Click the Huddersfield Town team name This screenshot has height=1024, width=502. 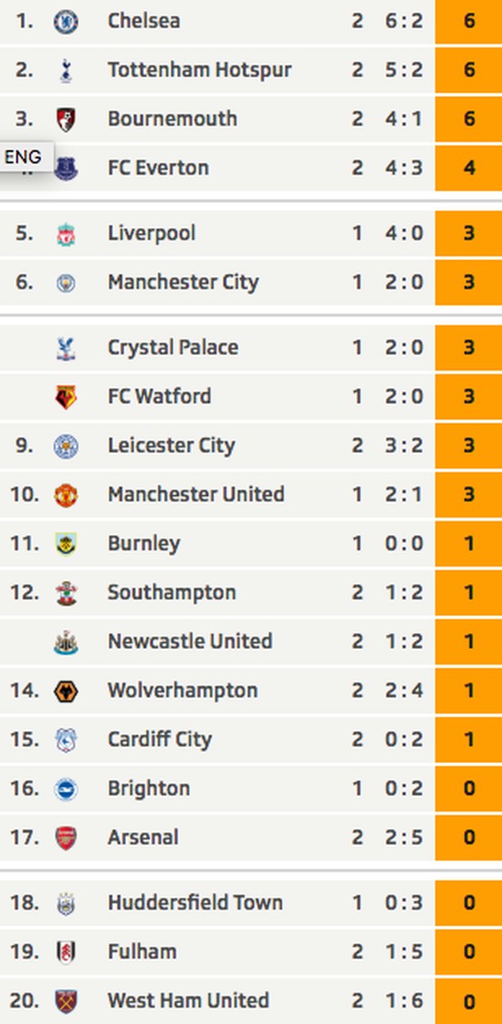pos(196,902)
